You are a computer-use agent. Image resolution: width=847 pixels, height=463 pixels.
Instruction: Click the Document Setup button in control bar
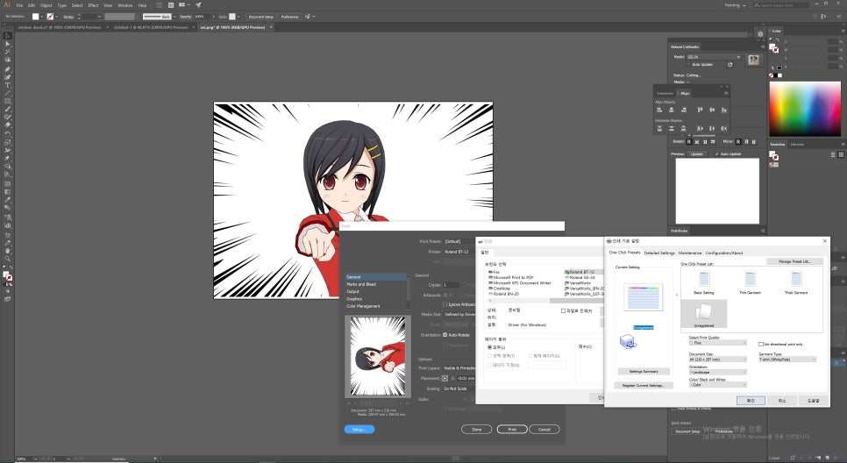click(x=261, y=17)
